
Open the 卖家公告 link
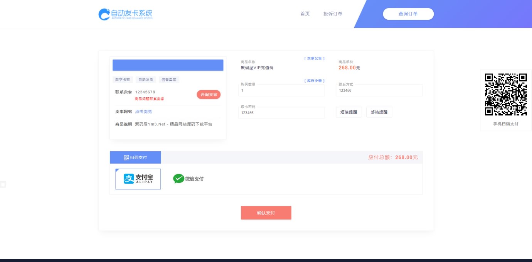coord(315,58)
